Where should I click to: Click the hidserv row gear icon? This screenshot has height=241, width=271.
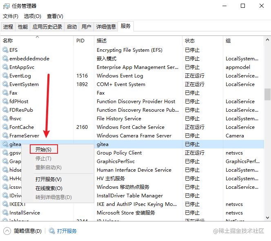[x=5, y=170]
